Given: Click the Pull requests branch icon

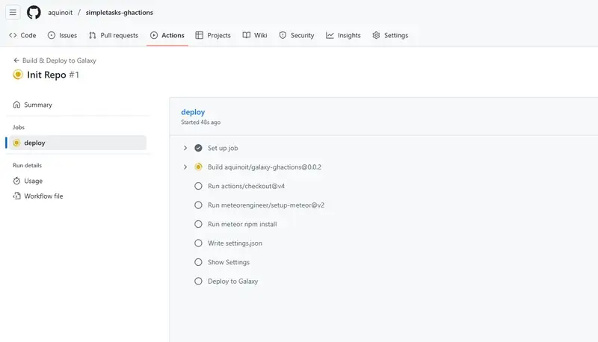Looking at the screenshot, I should click(x=92, y=35).
